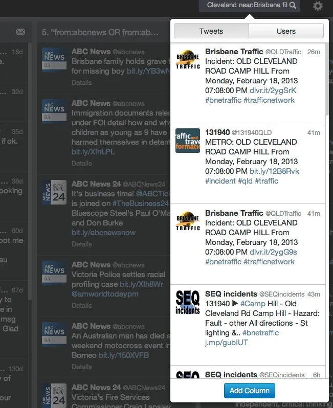The image size is (333, 408).
Task: Click @SEQincidents handle on 43m tweet
Action: pyautogui.click(x=282, y=294)
